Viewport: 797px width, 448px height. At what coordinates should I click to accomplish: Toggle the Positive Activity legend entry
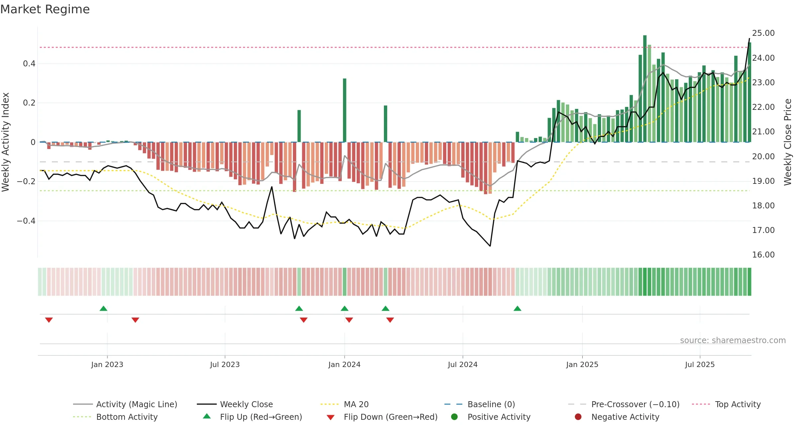[490, 417]
